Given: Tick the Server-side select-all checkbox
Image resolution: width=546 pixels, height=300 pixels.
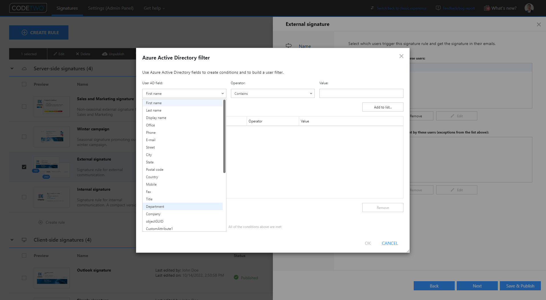Looking at the screenshot, I should [x=24, y=84].
